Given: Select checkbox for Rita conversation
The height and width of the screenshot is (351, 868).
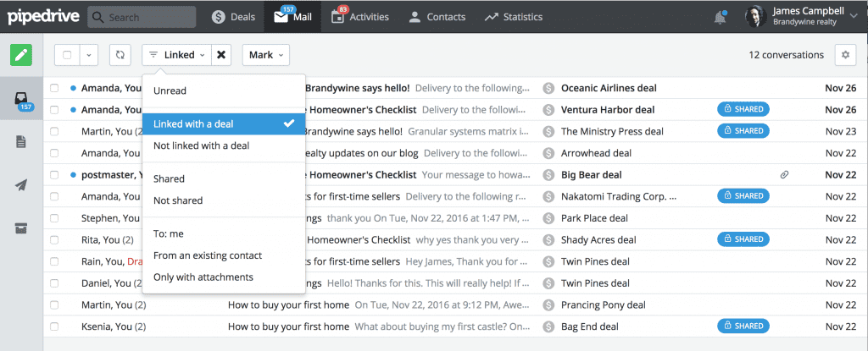Looking at the screenshot, I should click(54, 240).
